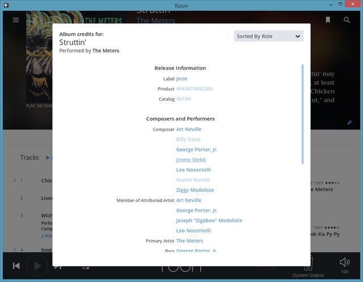This screenshot has width=363, height=282.
Task: Minimize the Roon window
Action: point(331,5)
